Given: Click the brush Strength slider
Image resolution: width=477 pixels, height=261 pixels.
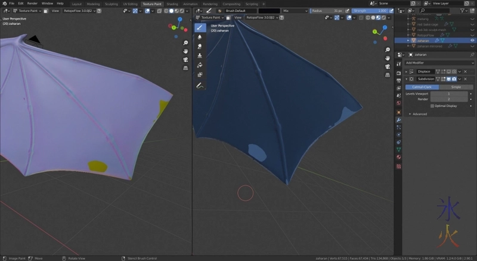Looking at the screenshot, I should coord(369,11).
